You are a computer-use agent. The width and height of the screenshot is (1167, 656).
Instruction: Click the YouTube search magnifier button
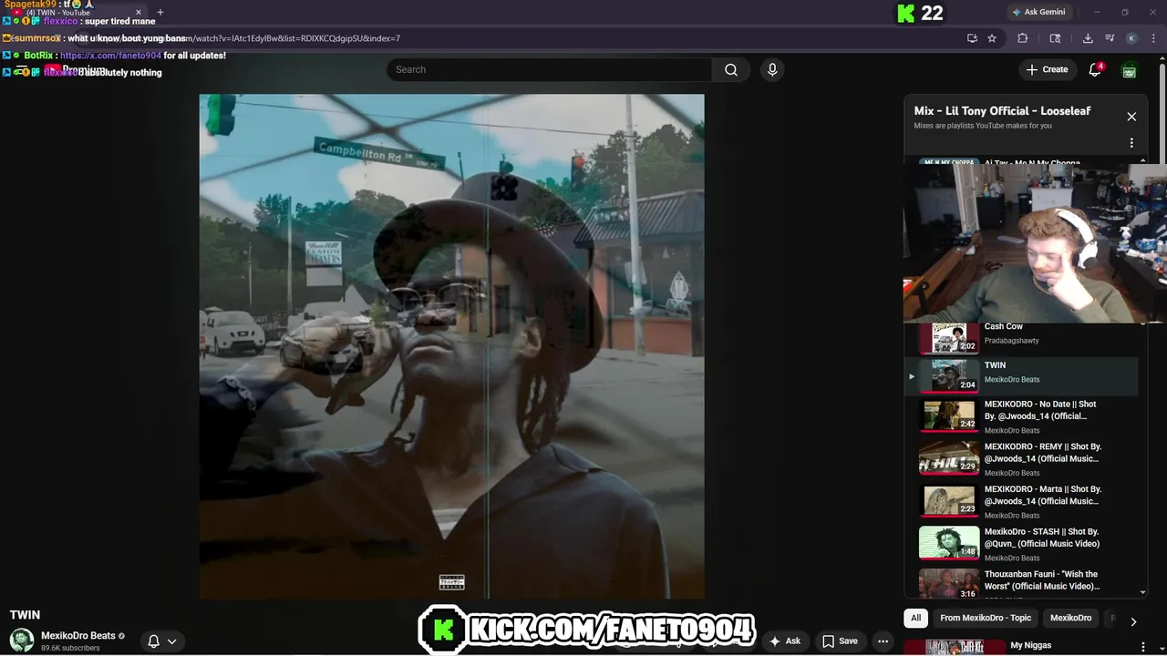pyautogui.click(x=731, y=69)
